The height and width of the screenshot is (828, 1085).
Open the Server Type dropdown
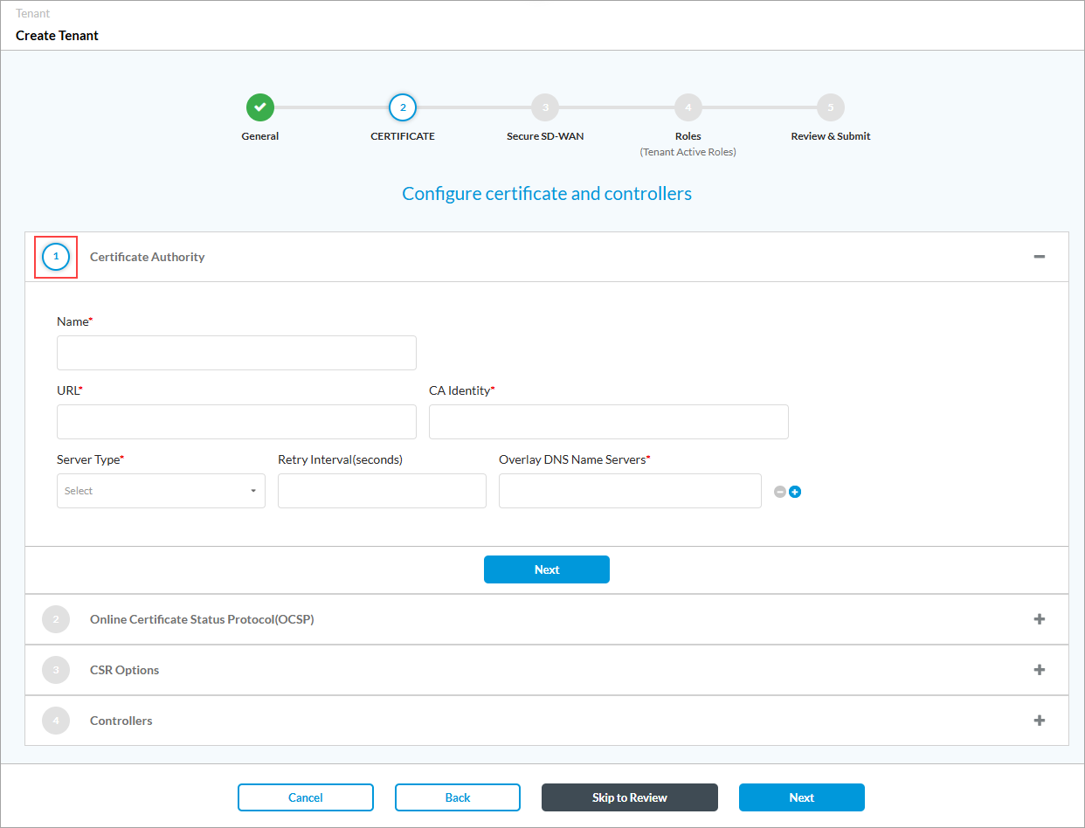coord(161,491)
